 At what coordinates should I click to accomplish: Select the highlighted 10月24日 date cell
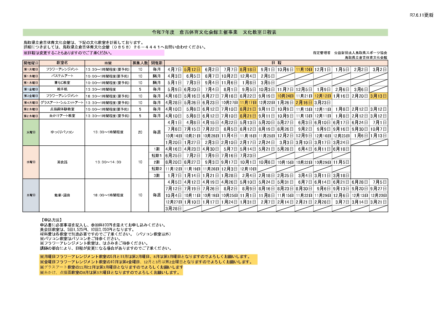[285, 96]
